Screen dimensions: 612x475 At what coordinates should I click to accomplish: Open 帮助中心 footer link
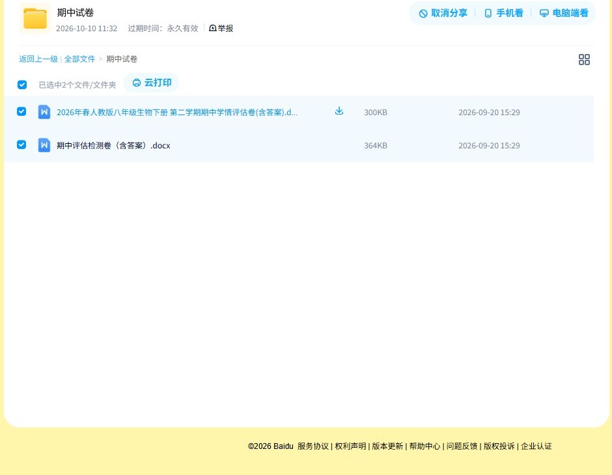click(x=424, y=446)
